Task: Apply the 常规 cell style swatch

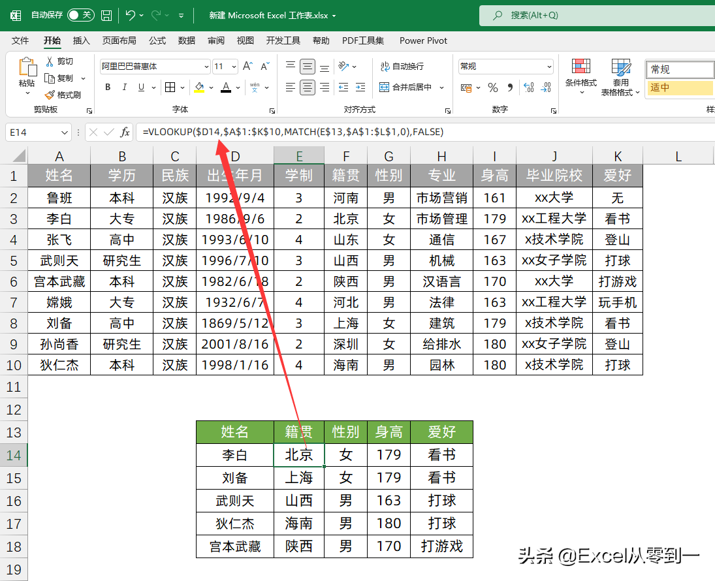Action: click(x=680, y=70)
